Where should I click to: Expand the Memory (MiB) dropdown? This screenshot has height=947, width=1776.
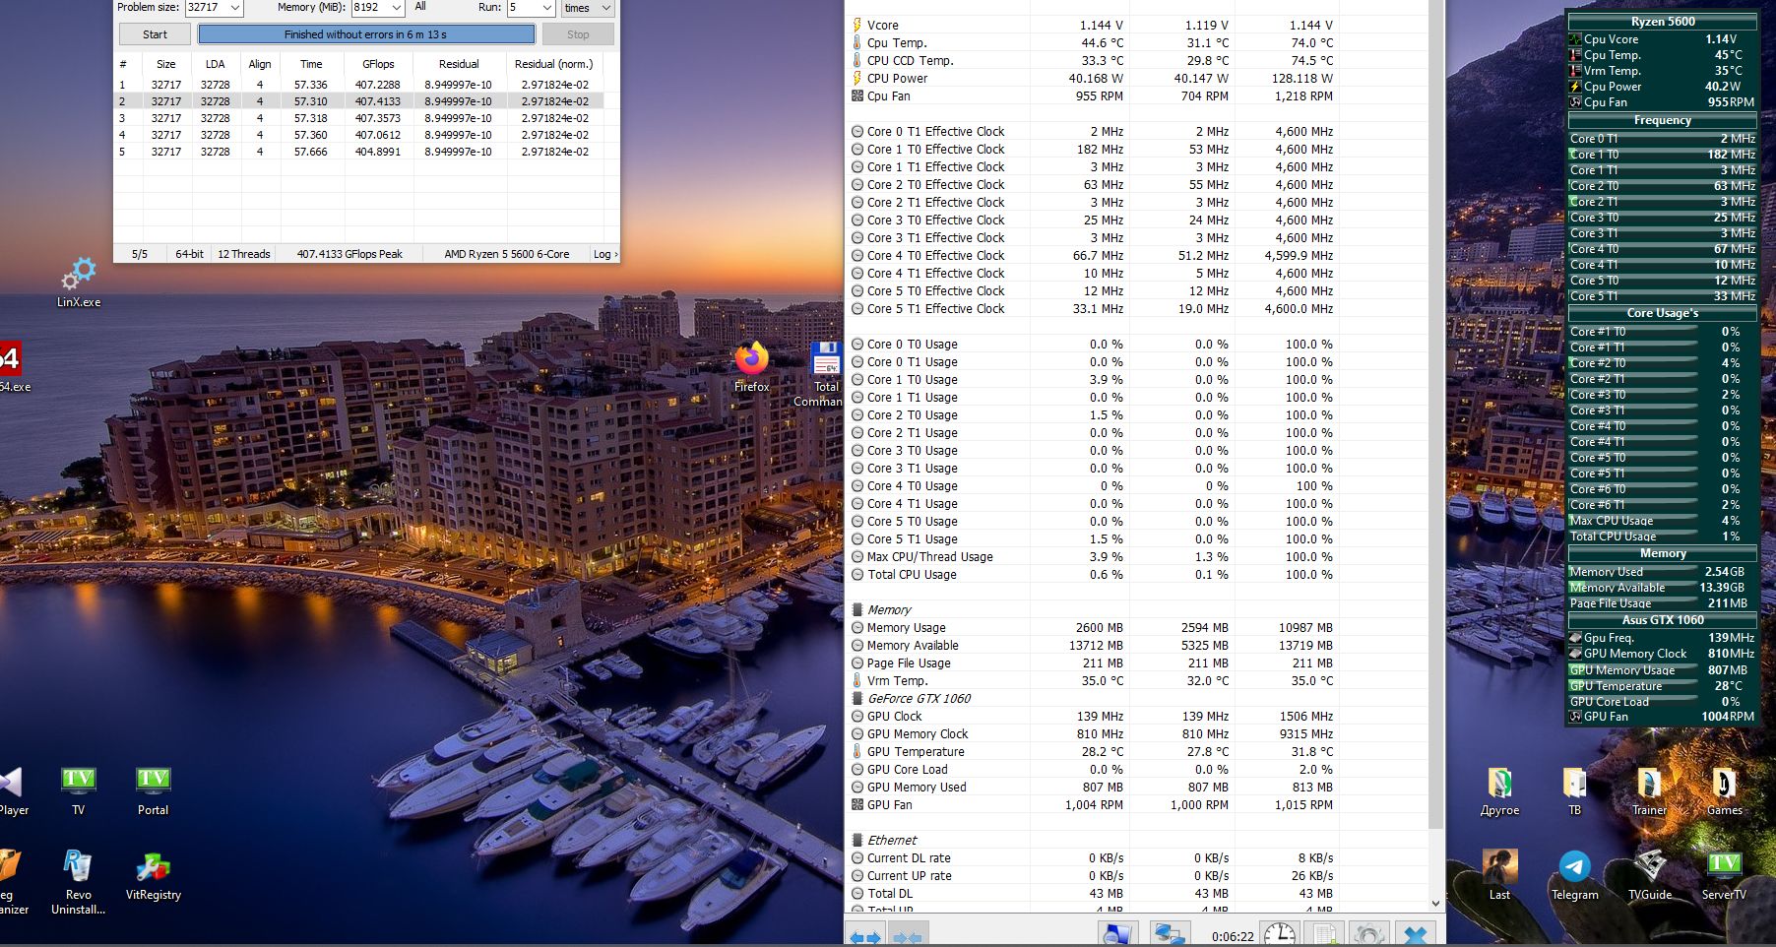pyautogui.click(x=397, y=8)
